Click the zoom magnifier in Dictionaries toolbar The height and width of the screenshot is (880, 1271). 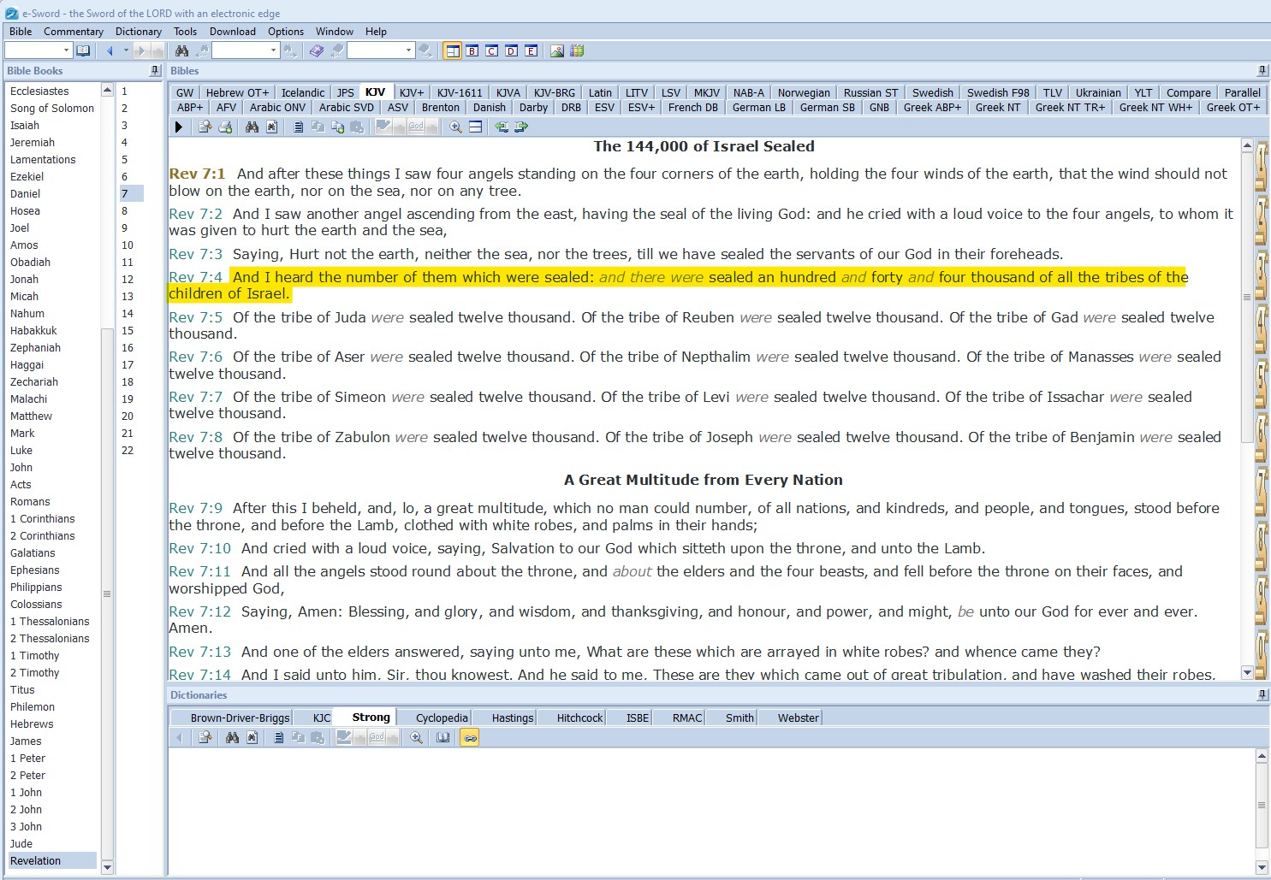416,737
